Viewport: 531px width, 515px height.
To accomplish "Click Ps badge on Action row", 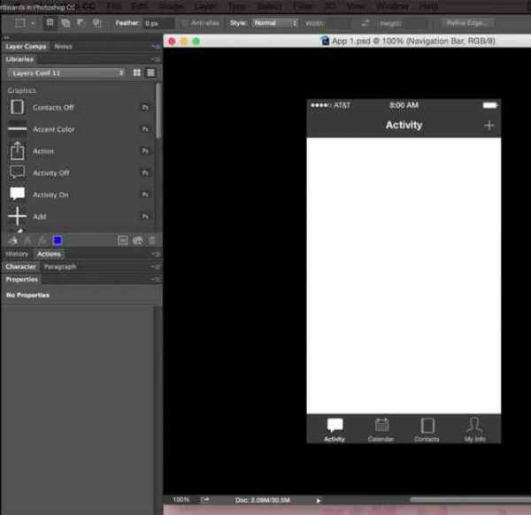I will [x=145, y=151].
